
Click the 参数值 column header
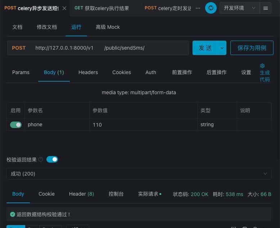pyautogui.click(x=100, y=110)
